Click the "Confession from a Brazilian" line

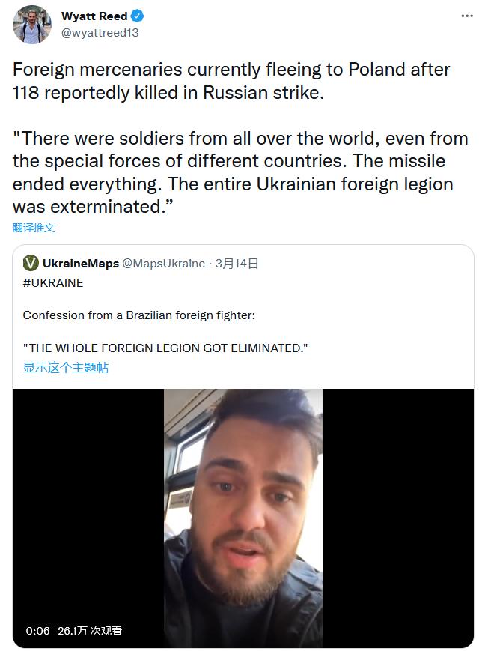[139, 315]
